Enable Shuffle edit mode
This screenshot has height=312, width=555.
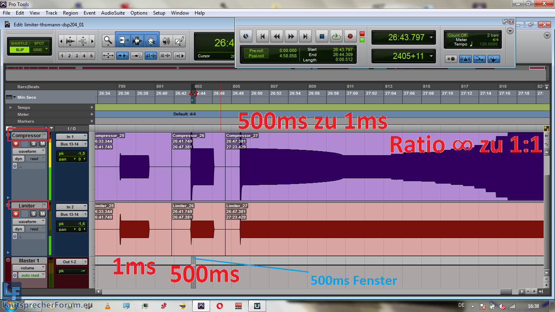(x=19, y=43)
